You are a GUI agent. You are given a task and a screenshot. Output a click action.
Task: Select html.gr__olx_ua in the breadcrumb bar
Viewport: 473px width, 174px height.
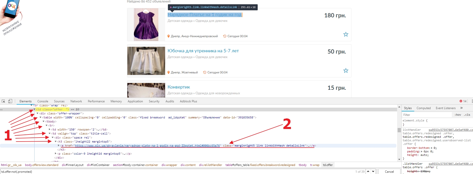(11, 165)
